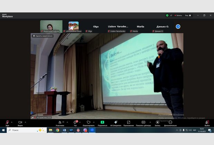Click the Выйти leave meeting button
The image size is (214, 145).
[x=207, y=122]
